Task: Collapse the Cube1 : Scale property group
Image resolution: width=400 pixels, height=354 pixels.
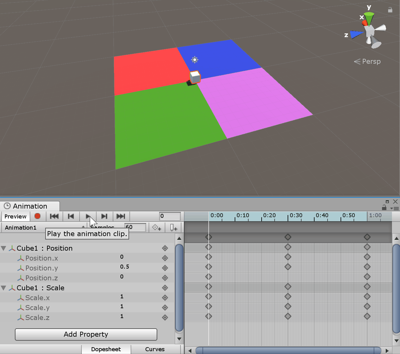Action: 4,288
